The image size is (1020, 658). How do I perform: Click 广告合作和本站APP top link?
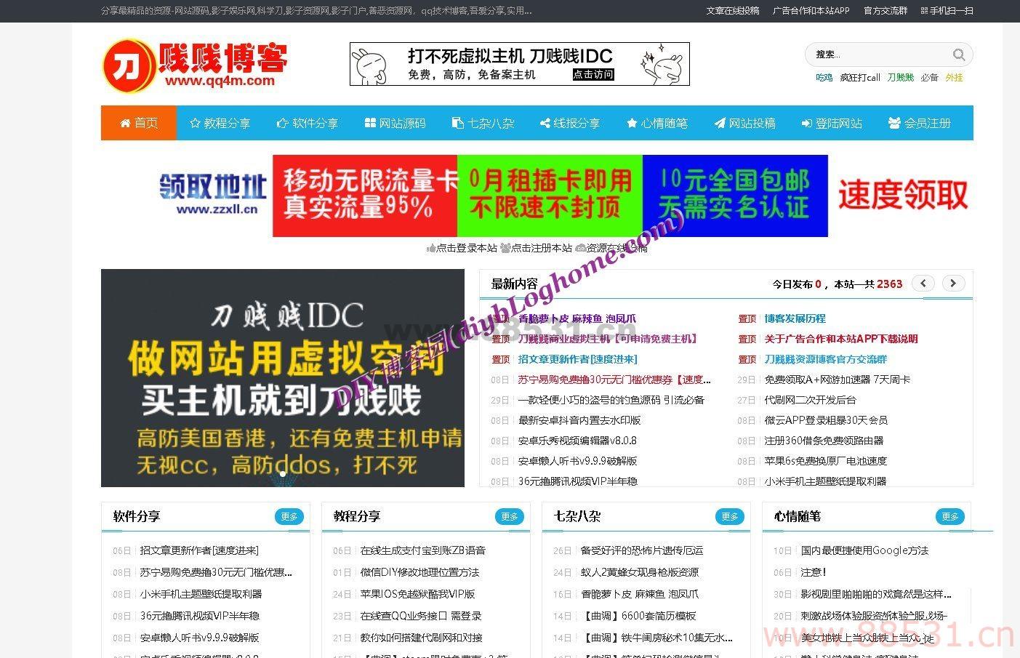(x=811, y=11)
